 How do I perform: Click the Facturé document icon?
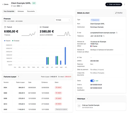pyautogui.click(x=5, y=27)
